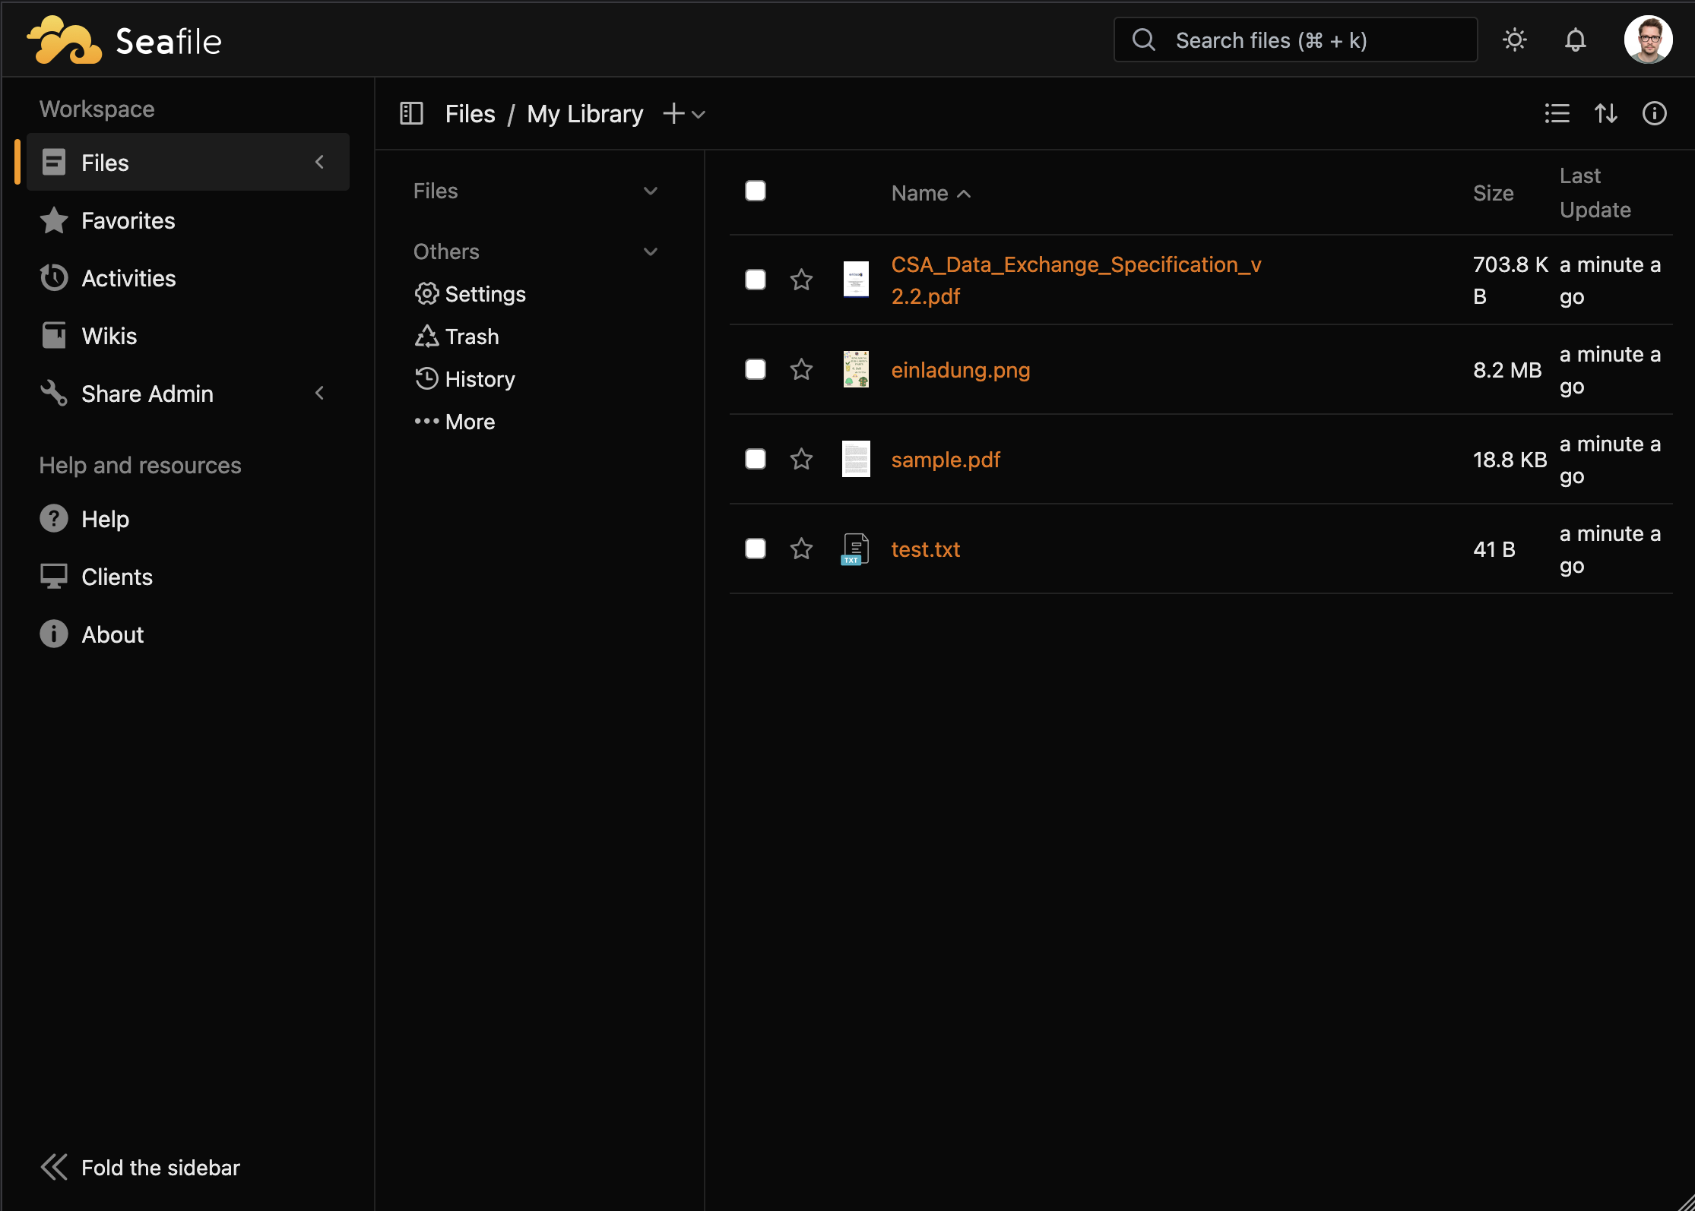Screen dimensions: 1695x1211
Task: Expand the Share Admin submenu arrow
Action: [319, 393]
